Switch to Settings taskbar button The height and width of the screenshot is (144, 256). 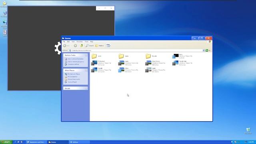[x=79, y=142]
